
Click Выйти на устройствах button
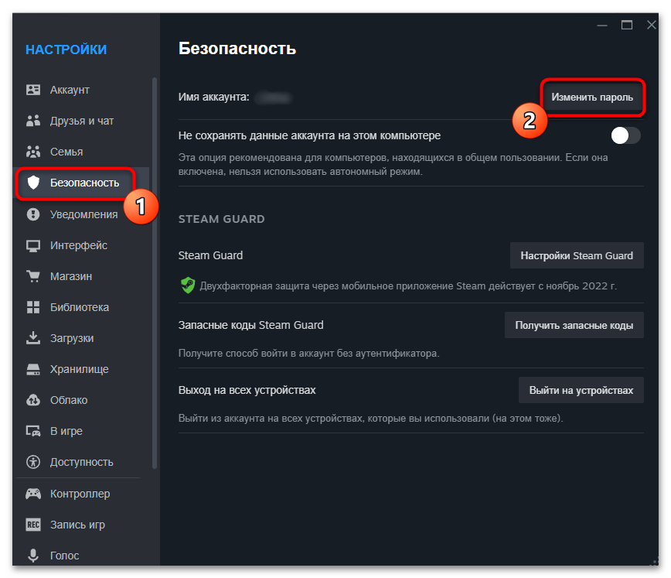coord(581,390)
